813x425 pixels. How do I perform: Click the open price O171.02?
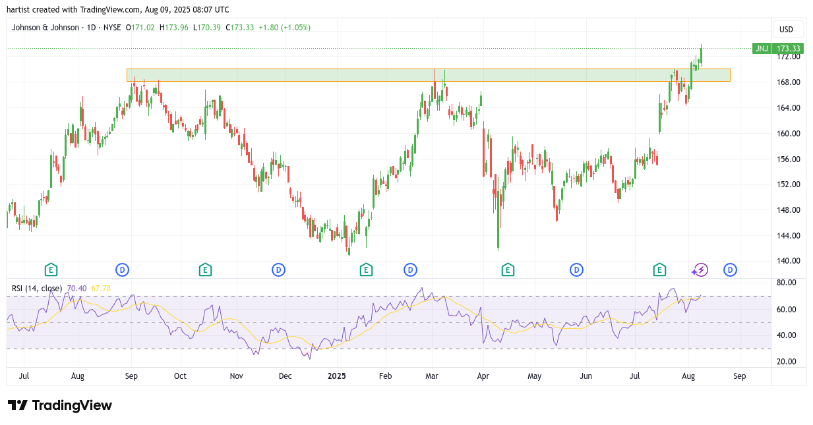tap(140, 28)
